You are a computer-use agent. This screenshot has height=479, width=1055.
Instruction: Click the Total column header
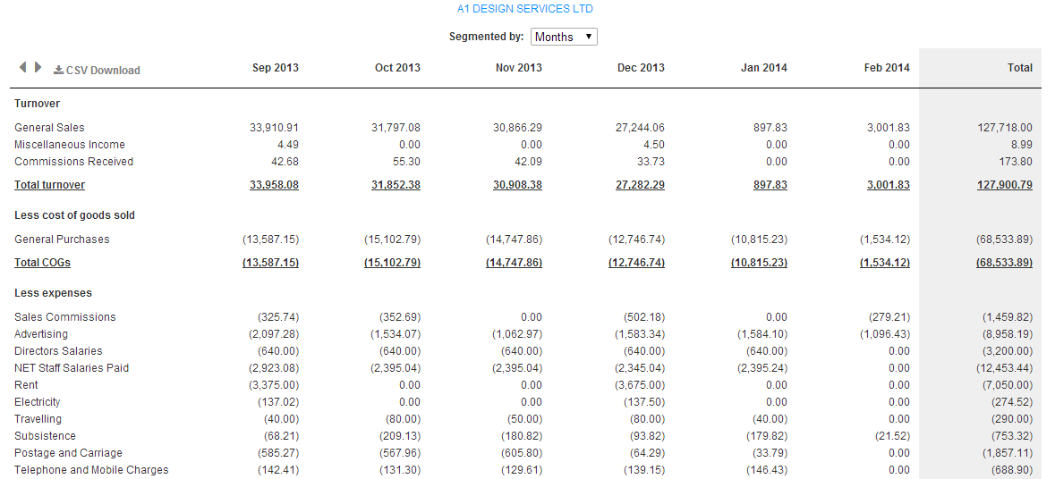pyautogui.click(x=1019, y=68)
